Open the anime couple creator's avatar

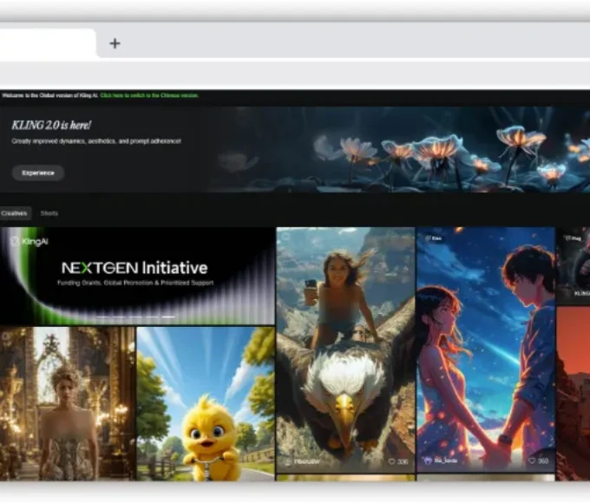coord(427,461)
